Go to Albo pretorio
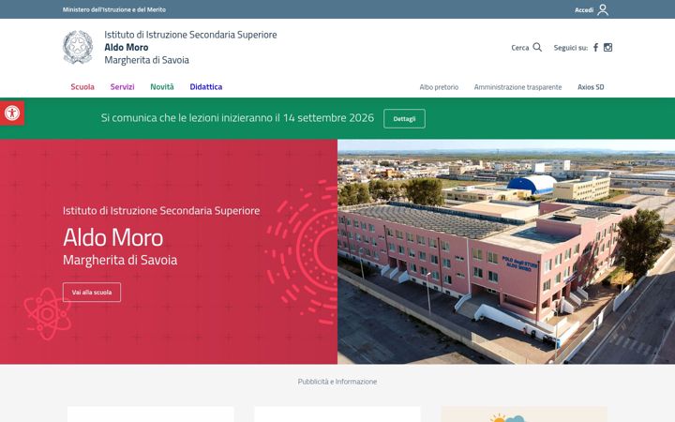 [439, 87]
